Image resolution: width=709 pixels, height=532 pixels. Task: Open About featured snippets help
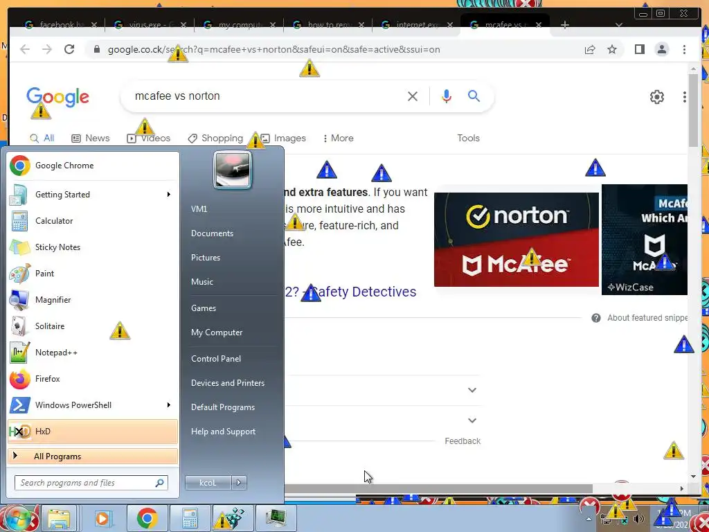pos(639,318)
